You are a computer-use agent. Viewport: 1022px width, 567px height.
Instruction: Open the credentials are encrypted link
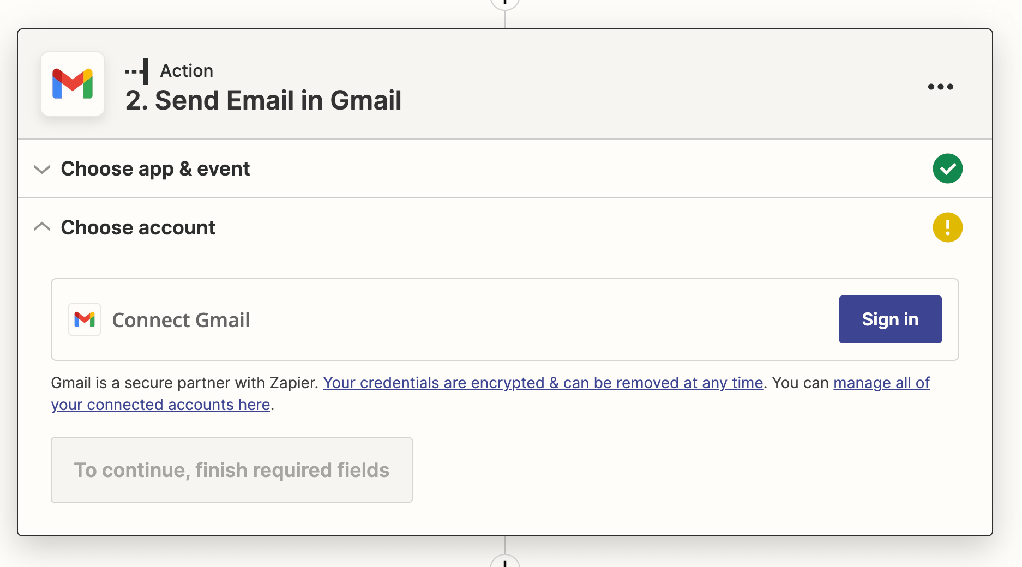tap(543, 383)
